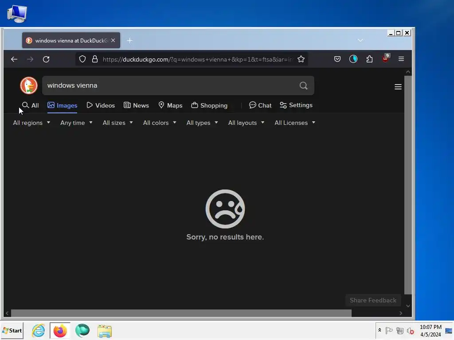This screenshot has width=454, height=340.
Task: Click the forward navigation arrow
Action: tap(30, 59)
